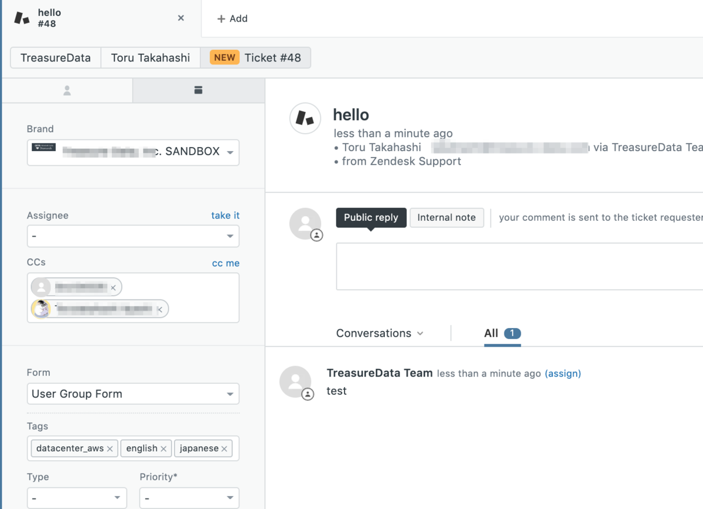Click the 'take it' link

click(226, 216)
